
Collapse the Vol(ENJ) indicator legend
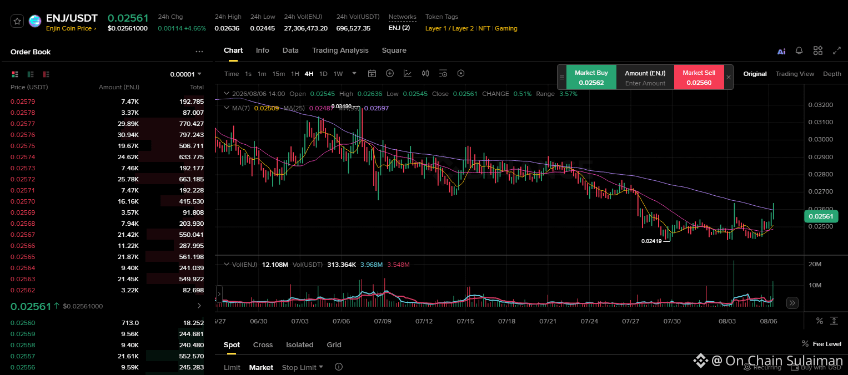tap(226, 265)
